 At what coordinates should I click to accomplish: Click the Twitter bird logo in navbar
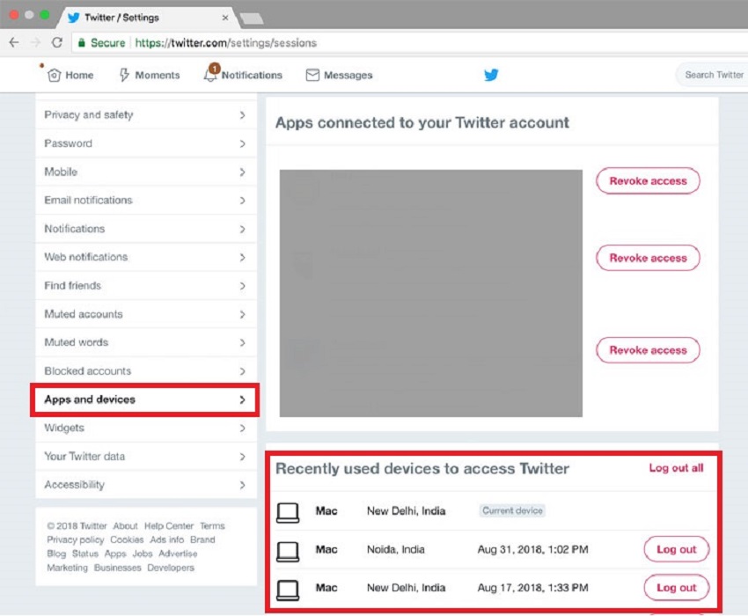[491, 75]
